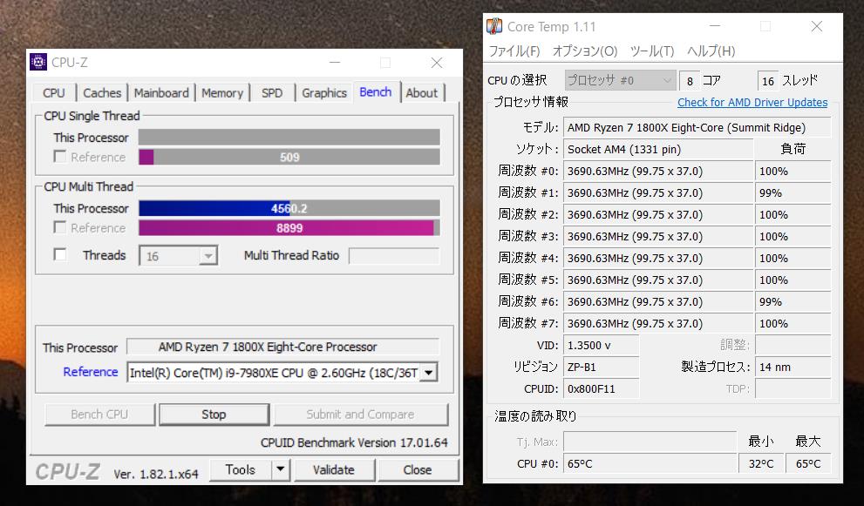Click the Close button in CPU-Z footer
Viewport: 864px width, 506px height.
pyautogui.click(x=418, y=469)
